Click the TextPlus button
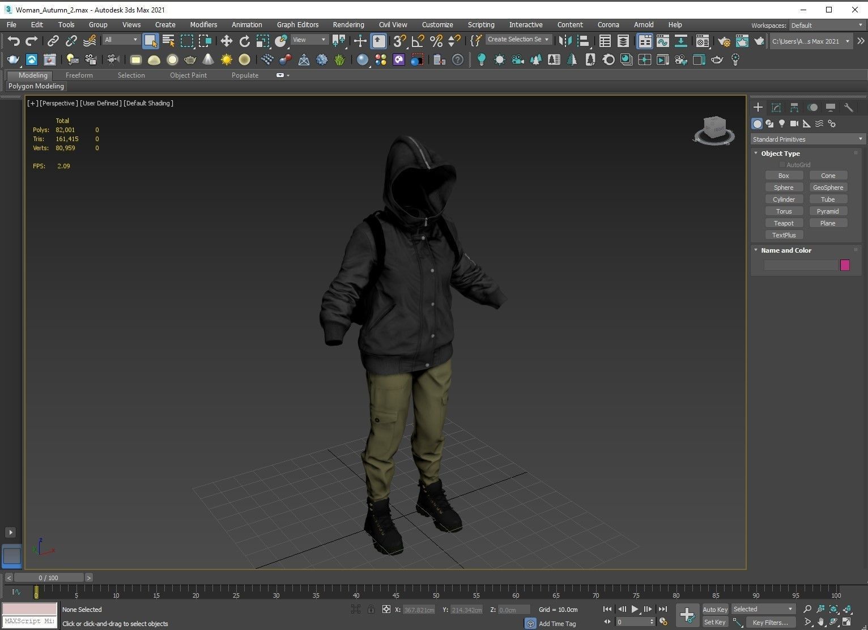The width and height of the screenshot is (868, 630). pyautogui.click(x=784, y=235)
